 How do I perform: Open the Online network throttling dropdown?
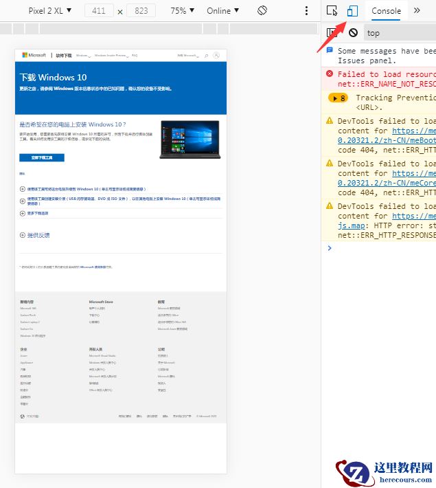[223, 11]
